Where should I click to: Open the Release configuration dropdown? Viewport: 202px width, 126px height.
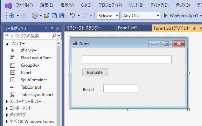(x=117, y=16)
